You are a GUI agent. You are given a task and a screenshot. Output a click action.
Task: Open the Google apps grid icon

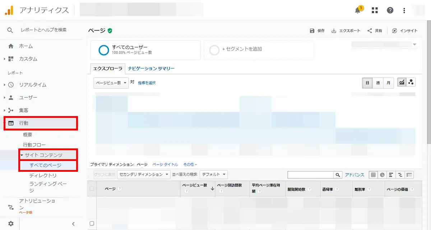coord(374,10)
